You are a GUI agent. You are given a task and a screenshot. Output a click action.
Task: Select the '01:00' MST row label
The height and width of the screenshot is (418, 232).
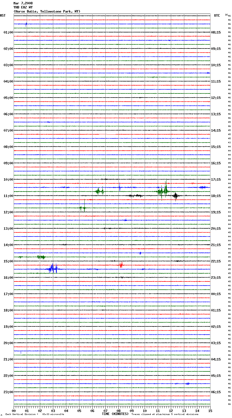click(8, 32)
